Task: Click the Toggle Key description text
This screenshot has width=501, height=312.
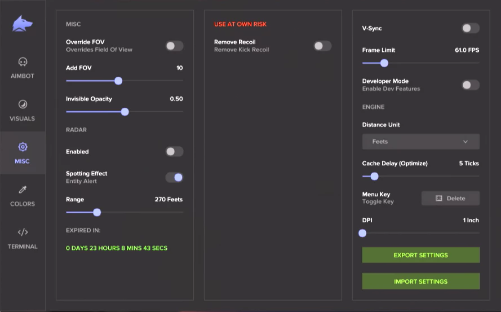Action: click(378, 201)
